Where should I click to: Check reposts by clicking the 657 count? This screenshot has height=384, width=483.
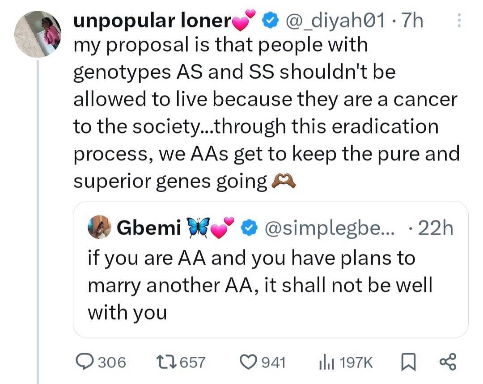(193, 363)
